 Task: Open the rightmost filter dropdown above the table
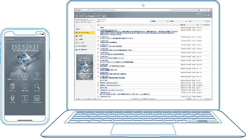197,21
